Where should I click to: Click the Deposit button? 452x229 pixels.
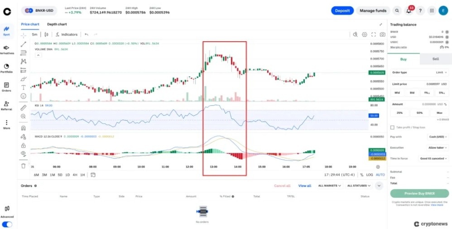[342, 11]
